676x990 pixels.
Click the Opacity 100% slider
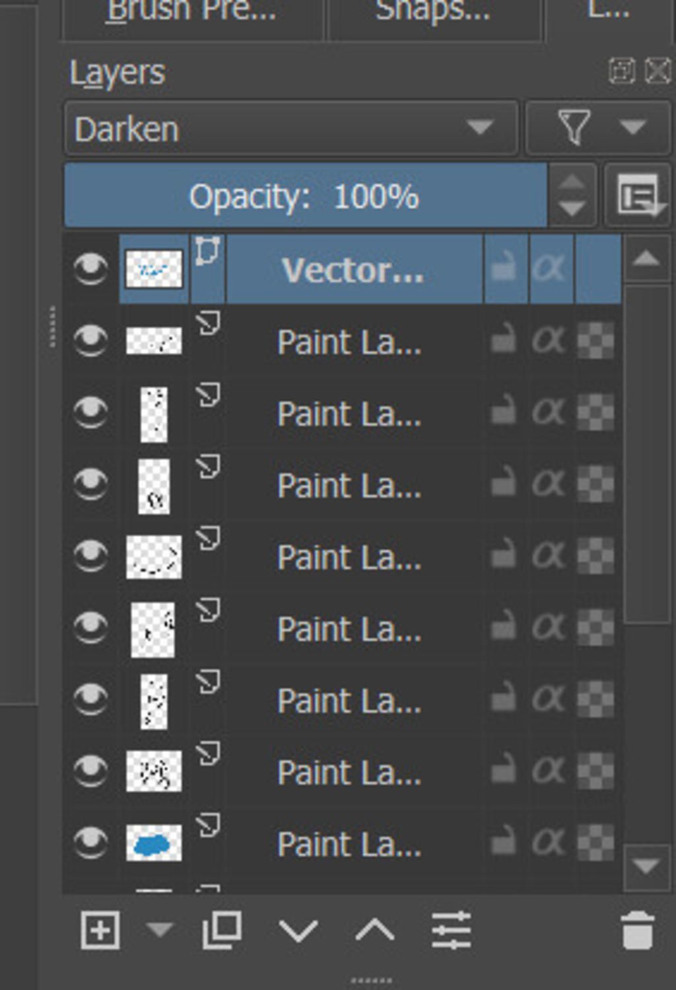point(305,196)
